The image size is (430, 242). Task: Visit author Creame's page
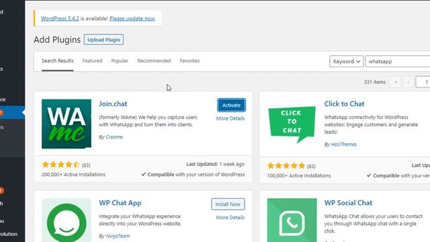coord(114,137)
